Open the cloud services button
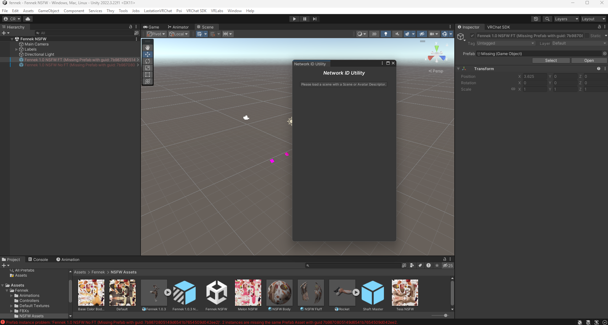This screenshot has width=608, height=325. pos(28,19)
